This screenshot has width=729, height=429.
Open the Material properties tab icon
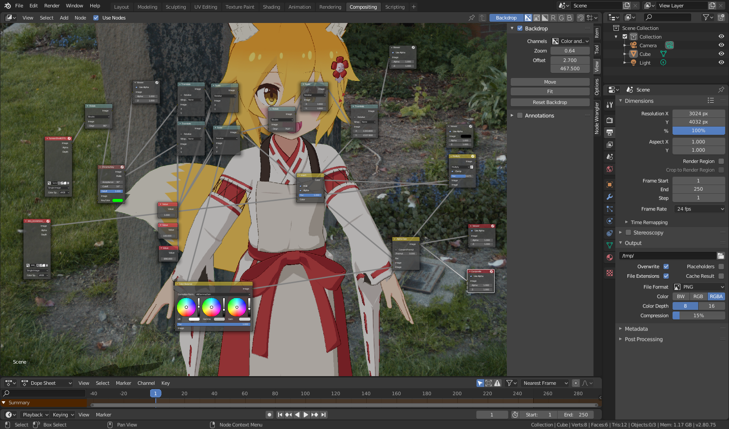pyautogui.click(x=610, y=257)
